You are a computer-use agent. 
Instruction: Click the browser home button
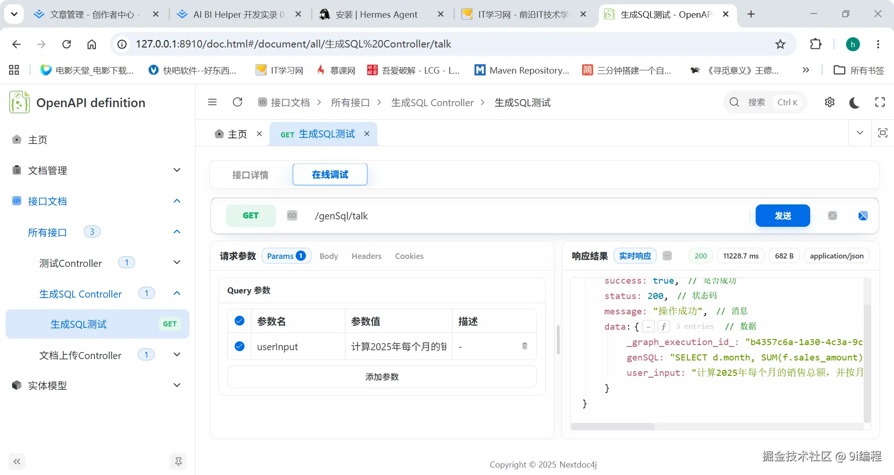tap(92, 44)
